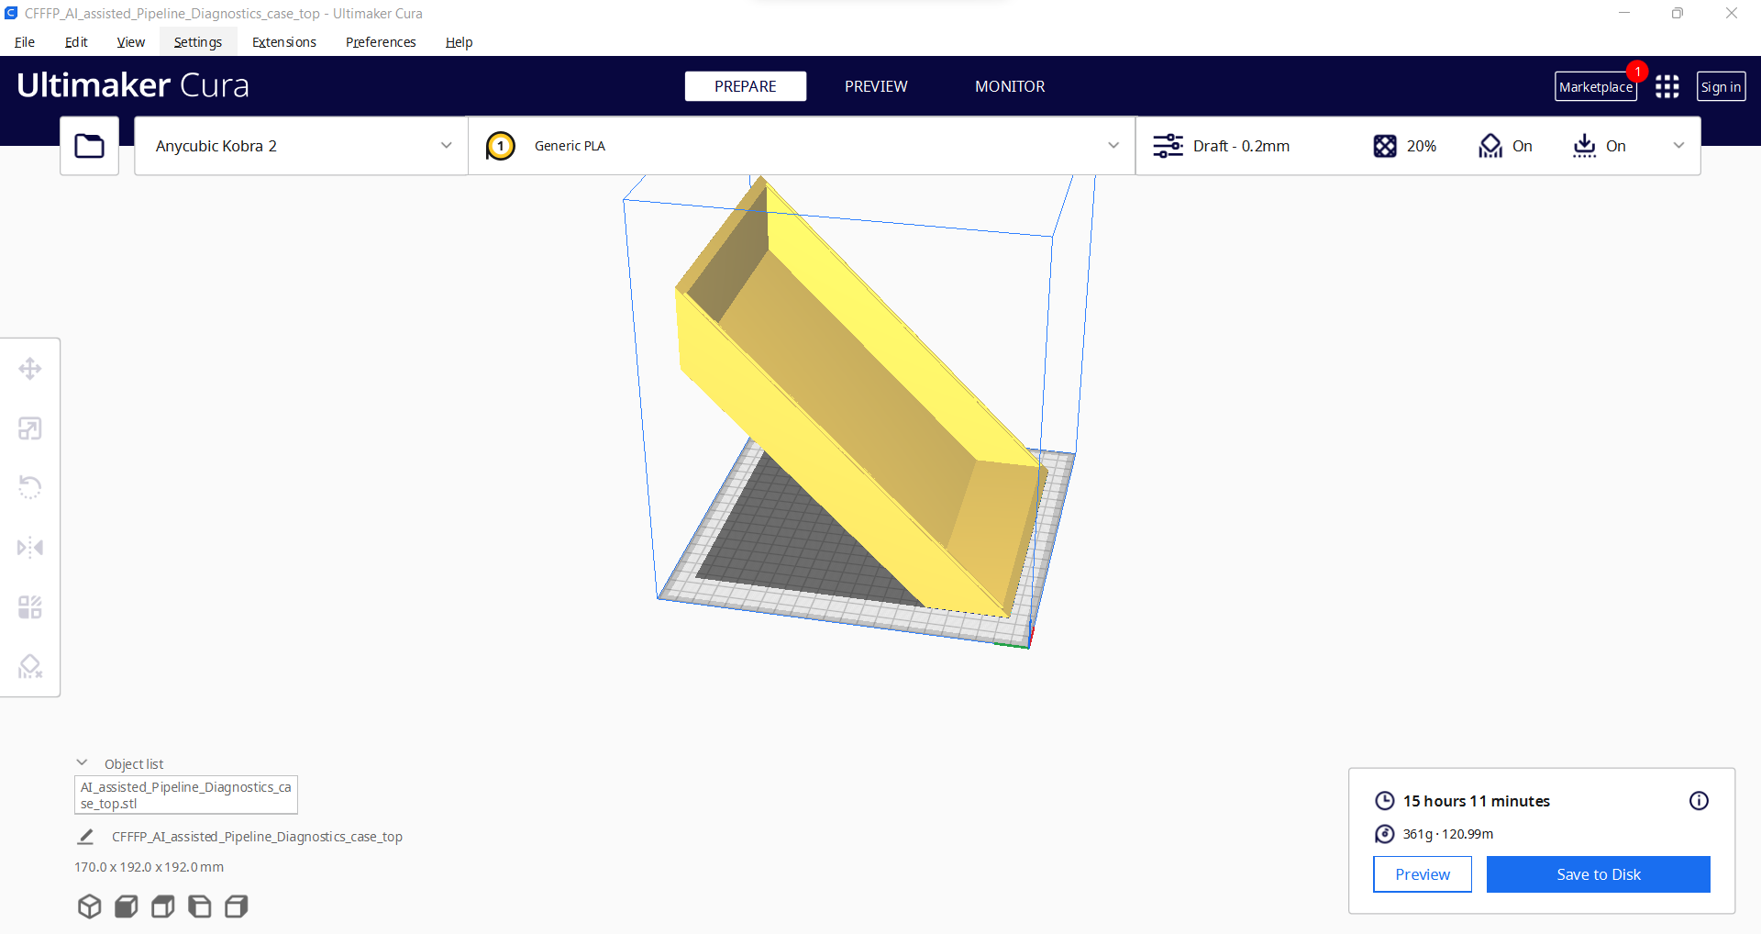Click the Save to Disk button
The height and width of the screenshot is (934, 1761).
(1598, 873)
